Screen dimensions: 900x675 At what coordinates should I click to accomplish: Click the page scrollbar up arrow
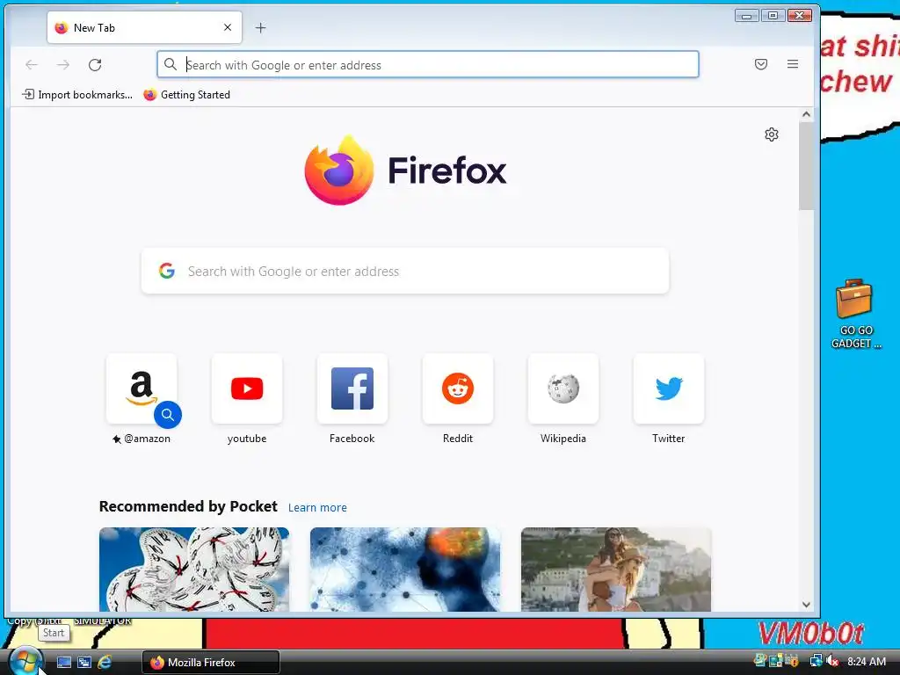pos(806,114)
